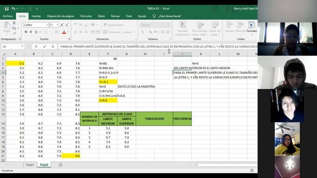Open the font size 11 dropdown
Screen dimensions: 317x178
(57, 25)
